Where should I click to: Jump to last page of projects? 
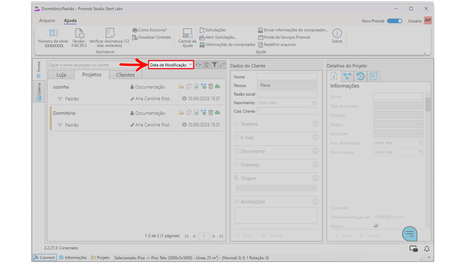pos(221,236)
